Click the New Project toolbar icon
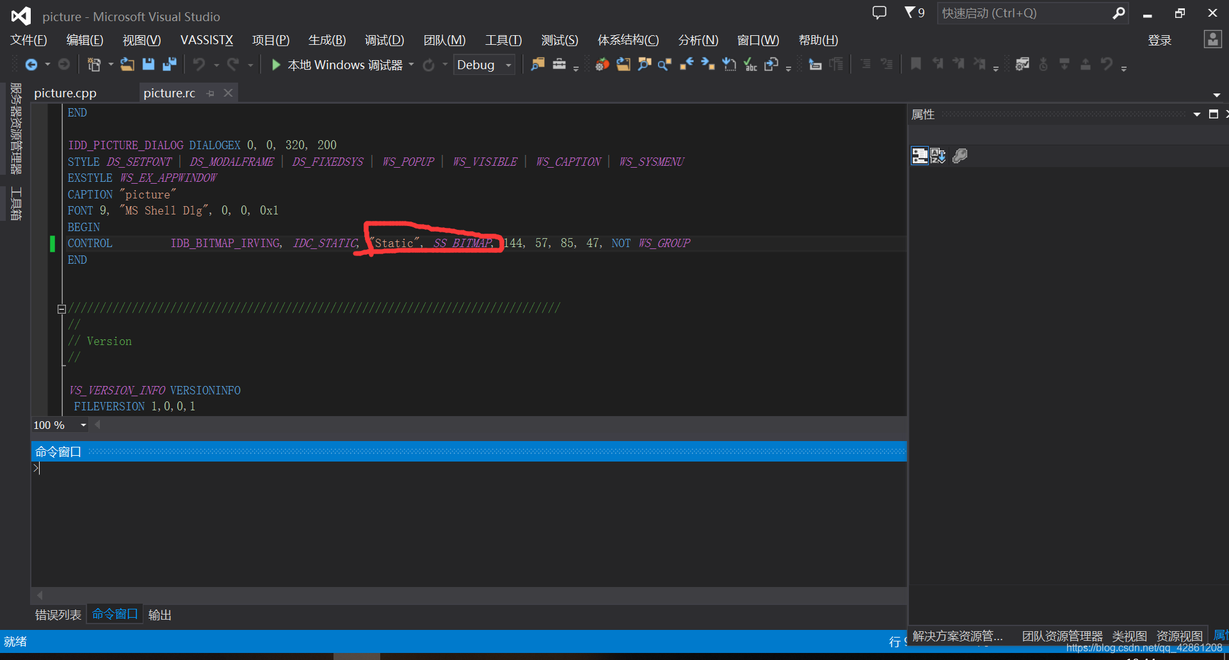Viewport: 1229px width, 660px height. [x=94, y=65]
